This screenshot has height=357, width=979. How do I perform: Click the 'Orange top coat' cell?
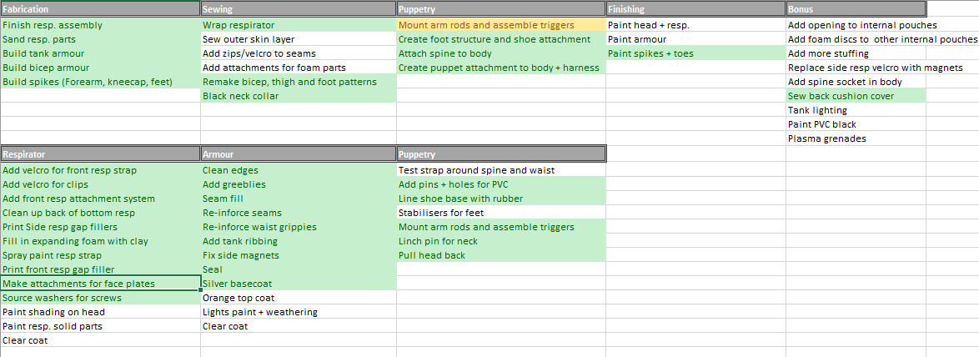point(298,298)
